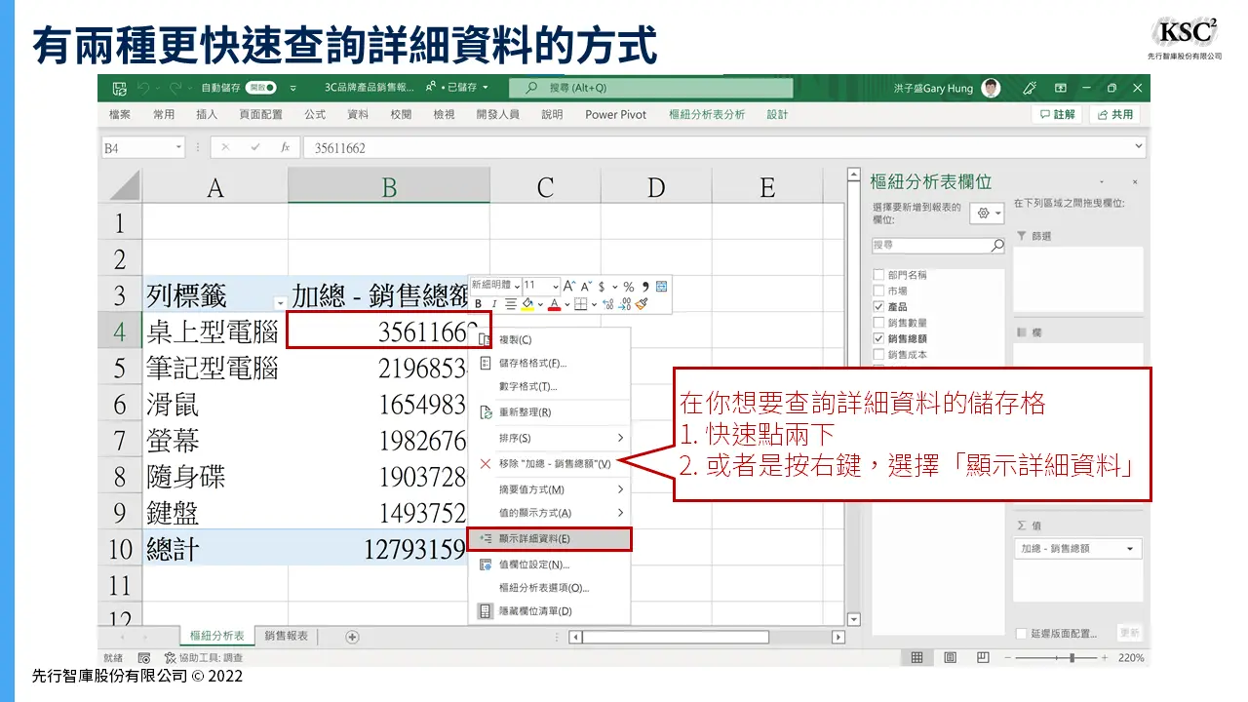Click the 搜尋 (Alt+Q) search box

point(650,88)
